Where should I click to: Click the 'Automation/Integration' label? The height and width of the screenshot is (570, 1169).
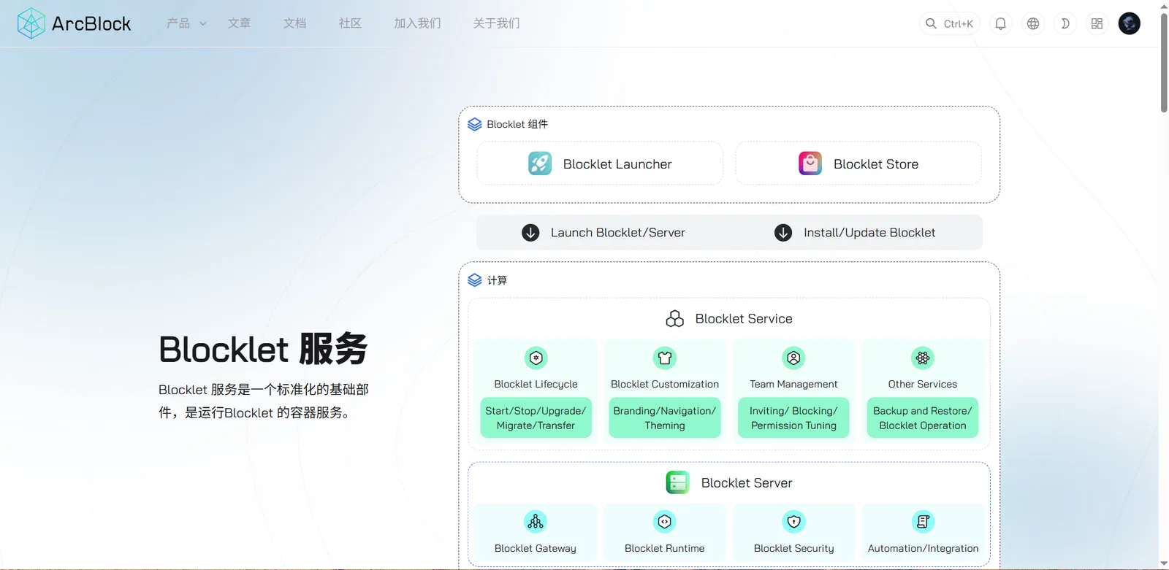tap(924, 548)
